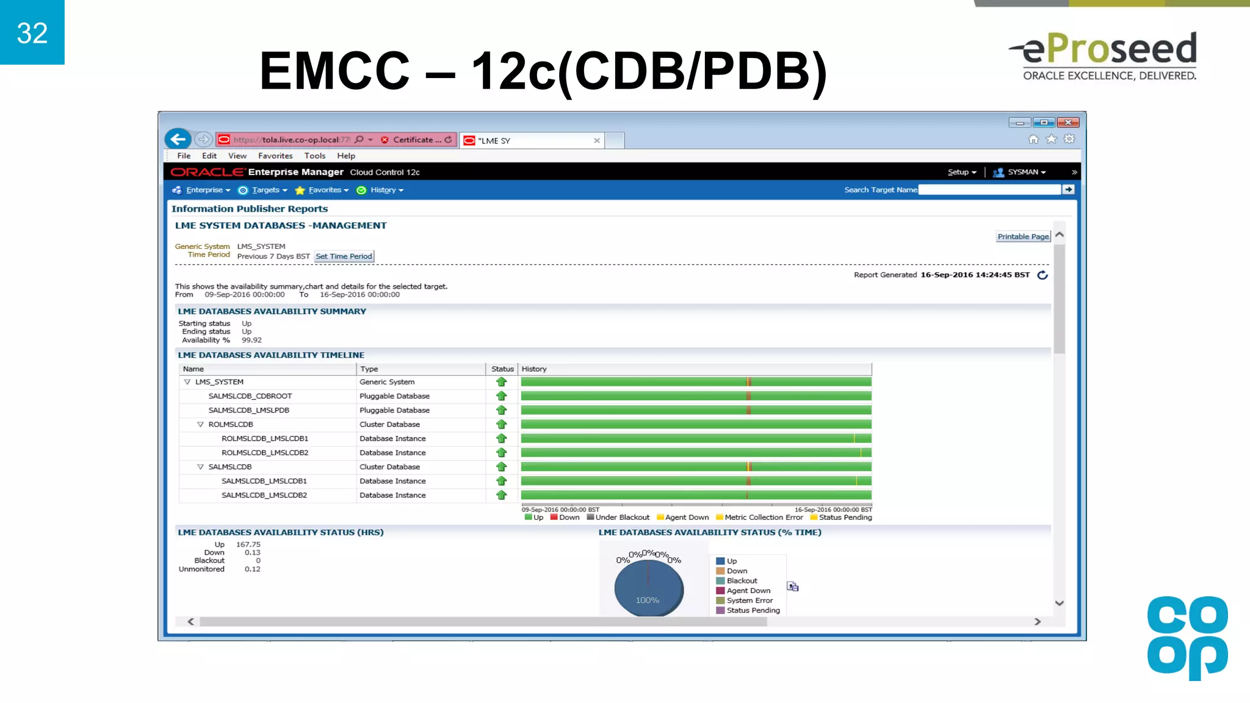The width and height of the screenshot is (1250, 703).
Task: Open the View menu
Action: click(237, 156)
